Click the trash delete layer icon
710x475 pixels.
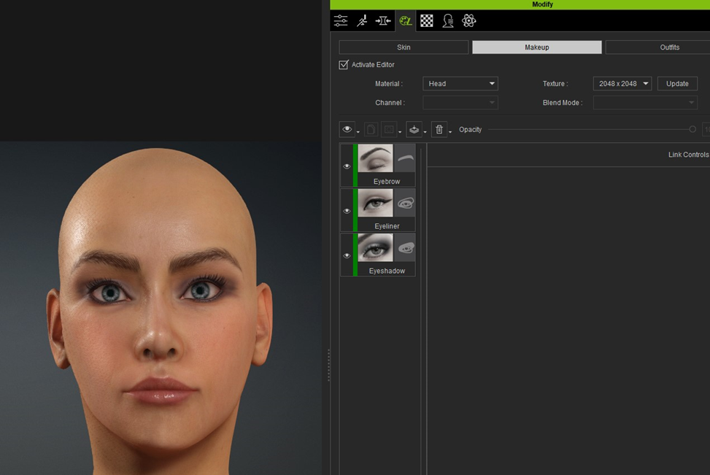pos(439,129)
